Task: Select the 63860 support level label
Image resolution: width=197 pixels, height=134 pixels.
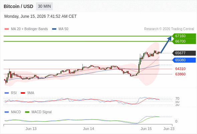Action: click(180, 74)
